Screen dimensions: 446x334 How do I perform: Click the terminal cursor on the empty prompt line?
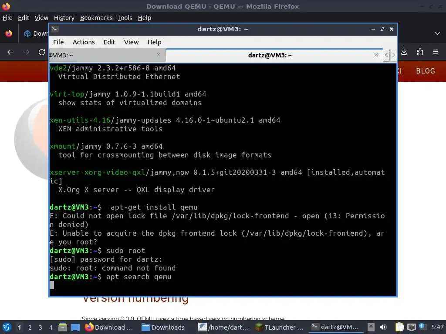point(52,285)
